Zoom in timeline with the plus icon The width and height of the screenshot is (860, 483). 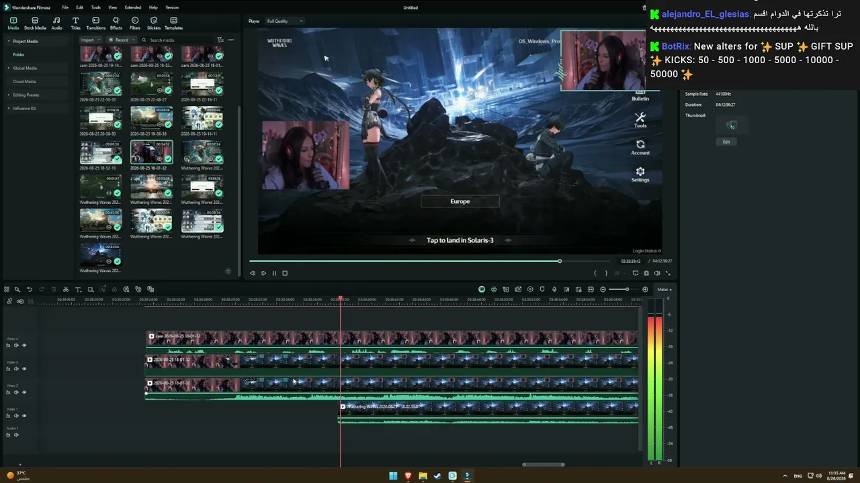(x=645, y=290)
